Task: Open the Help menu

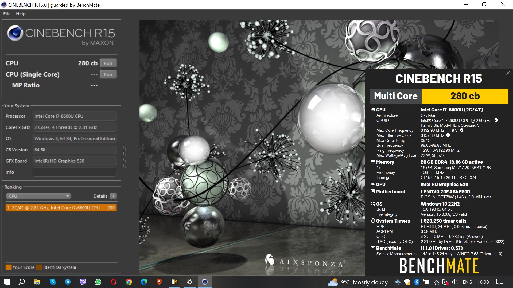Action: [x=21, y=14]
